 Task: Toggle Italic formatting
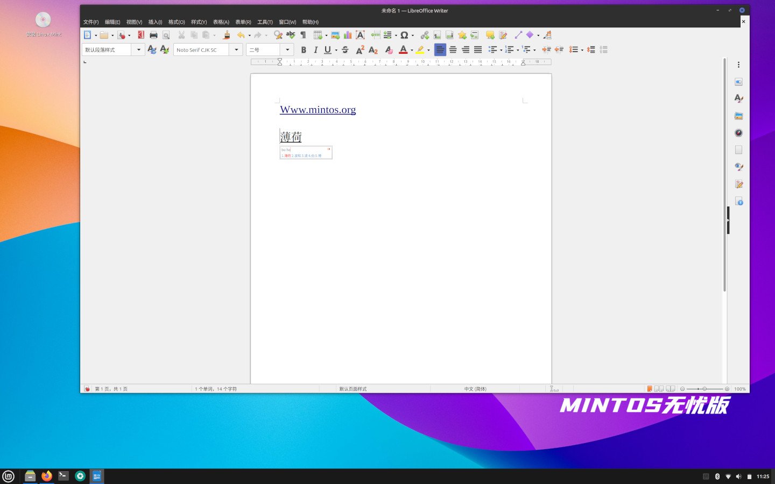316,49
